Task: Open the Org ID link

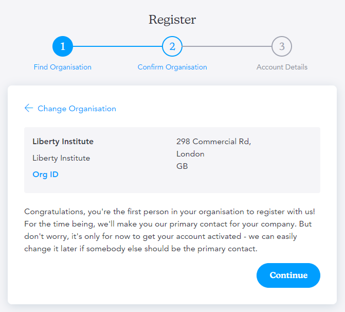Action: (45, 175)
